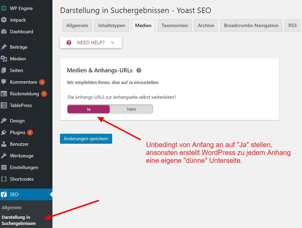The image size is (302, 228).
Task: Click the Shortcodes brackets icon
Action: tap(4, 179)
